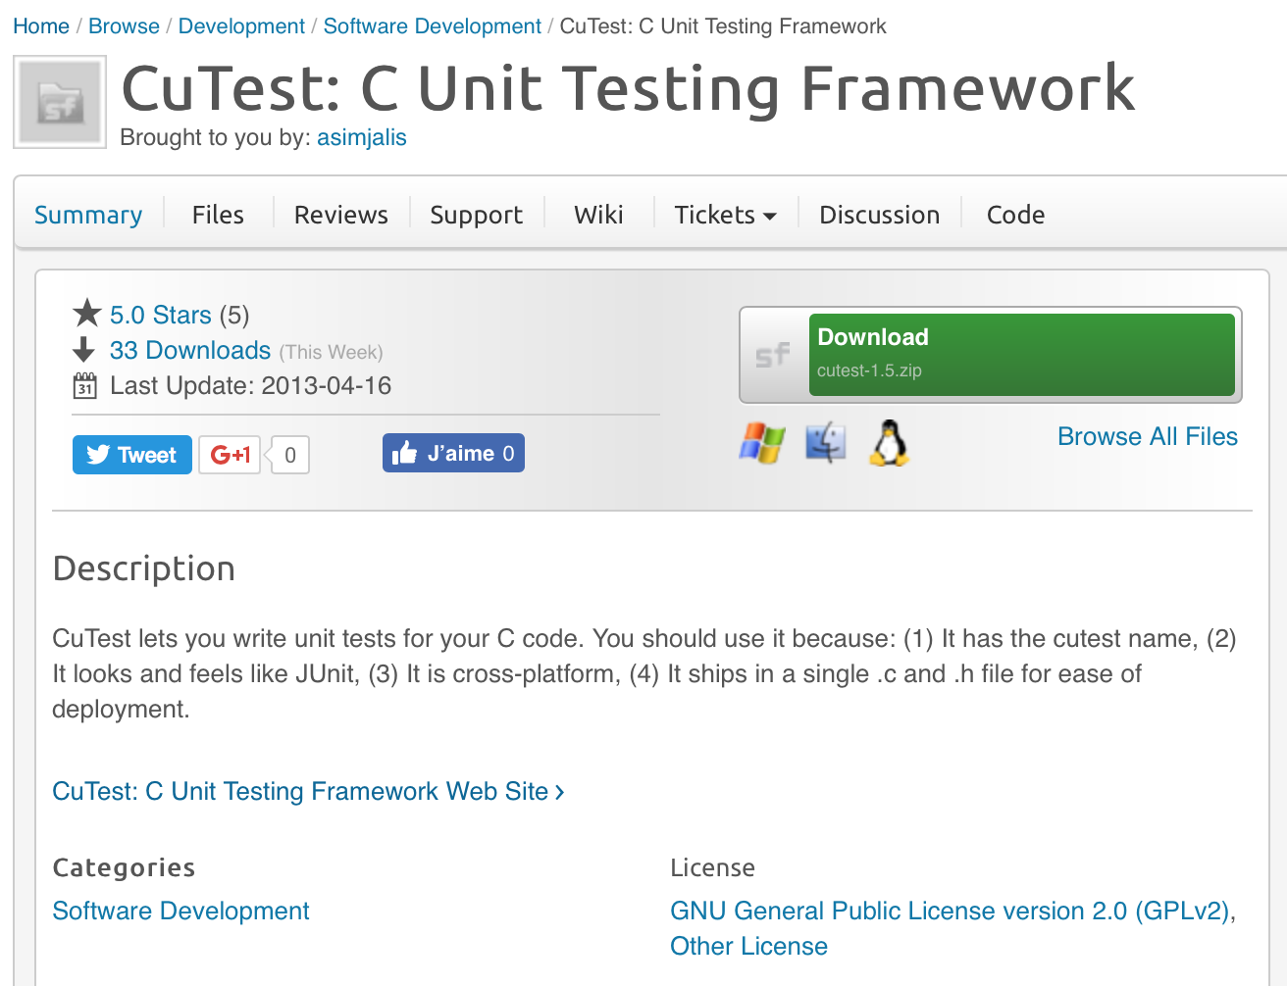The width and height of the screenshot is (1287, 986).
Task: Click the download arrow beside 33 Downloads
Action: pos(86,349)
